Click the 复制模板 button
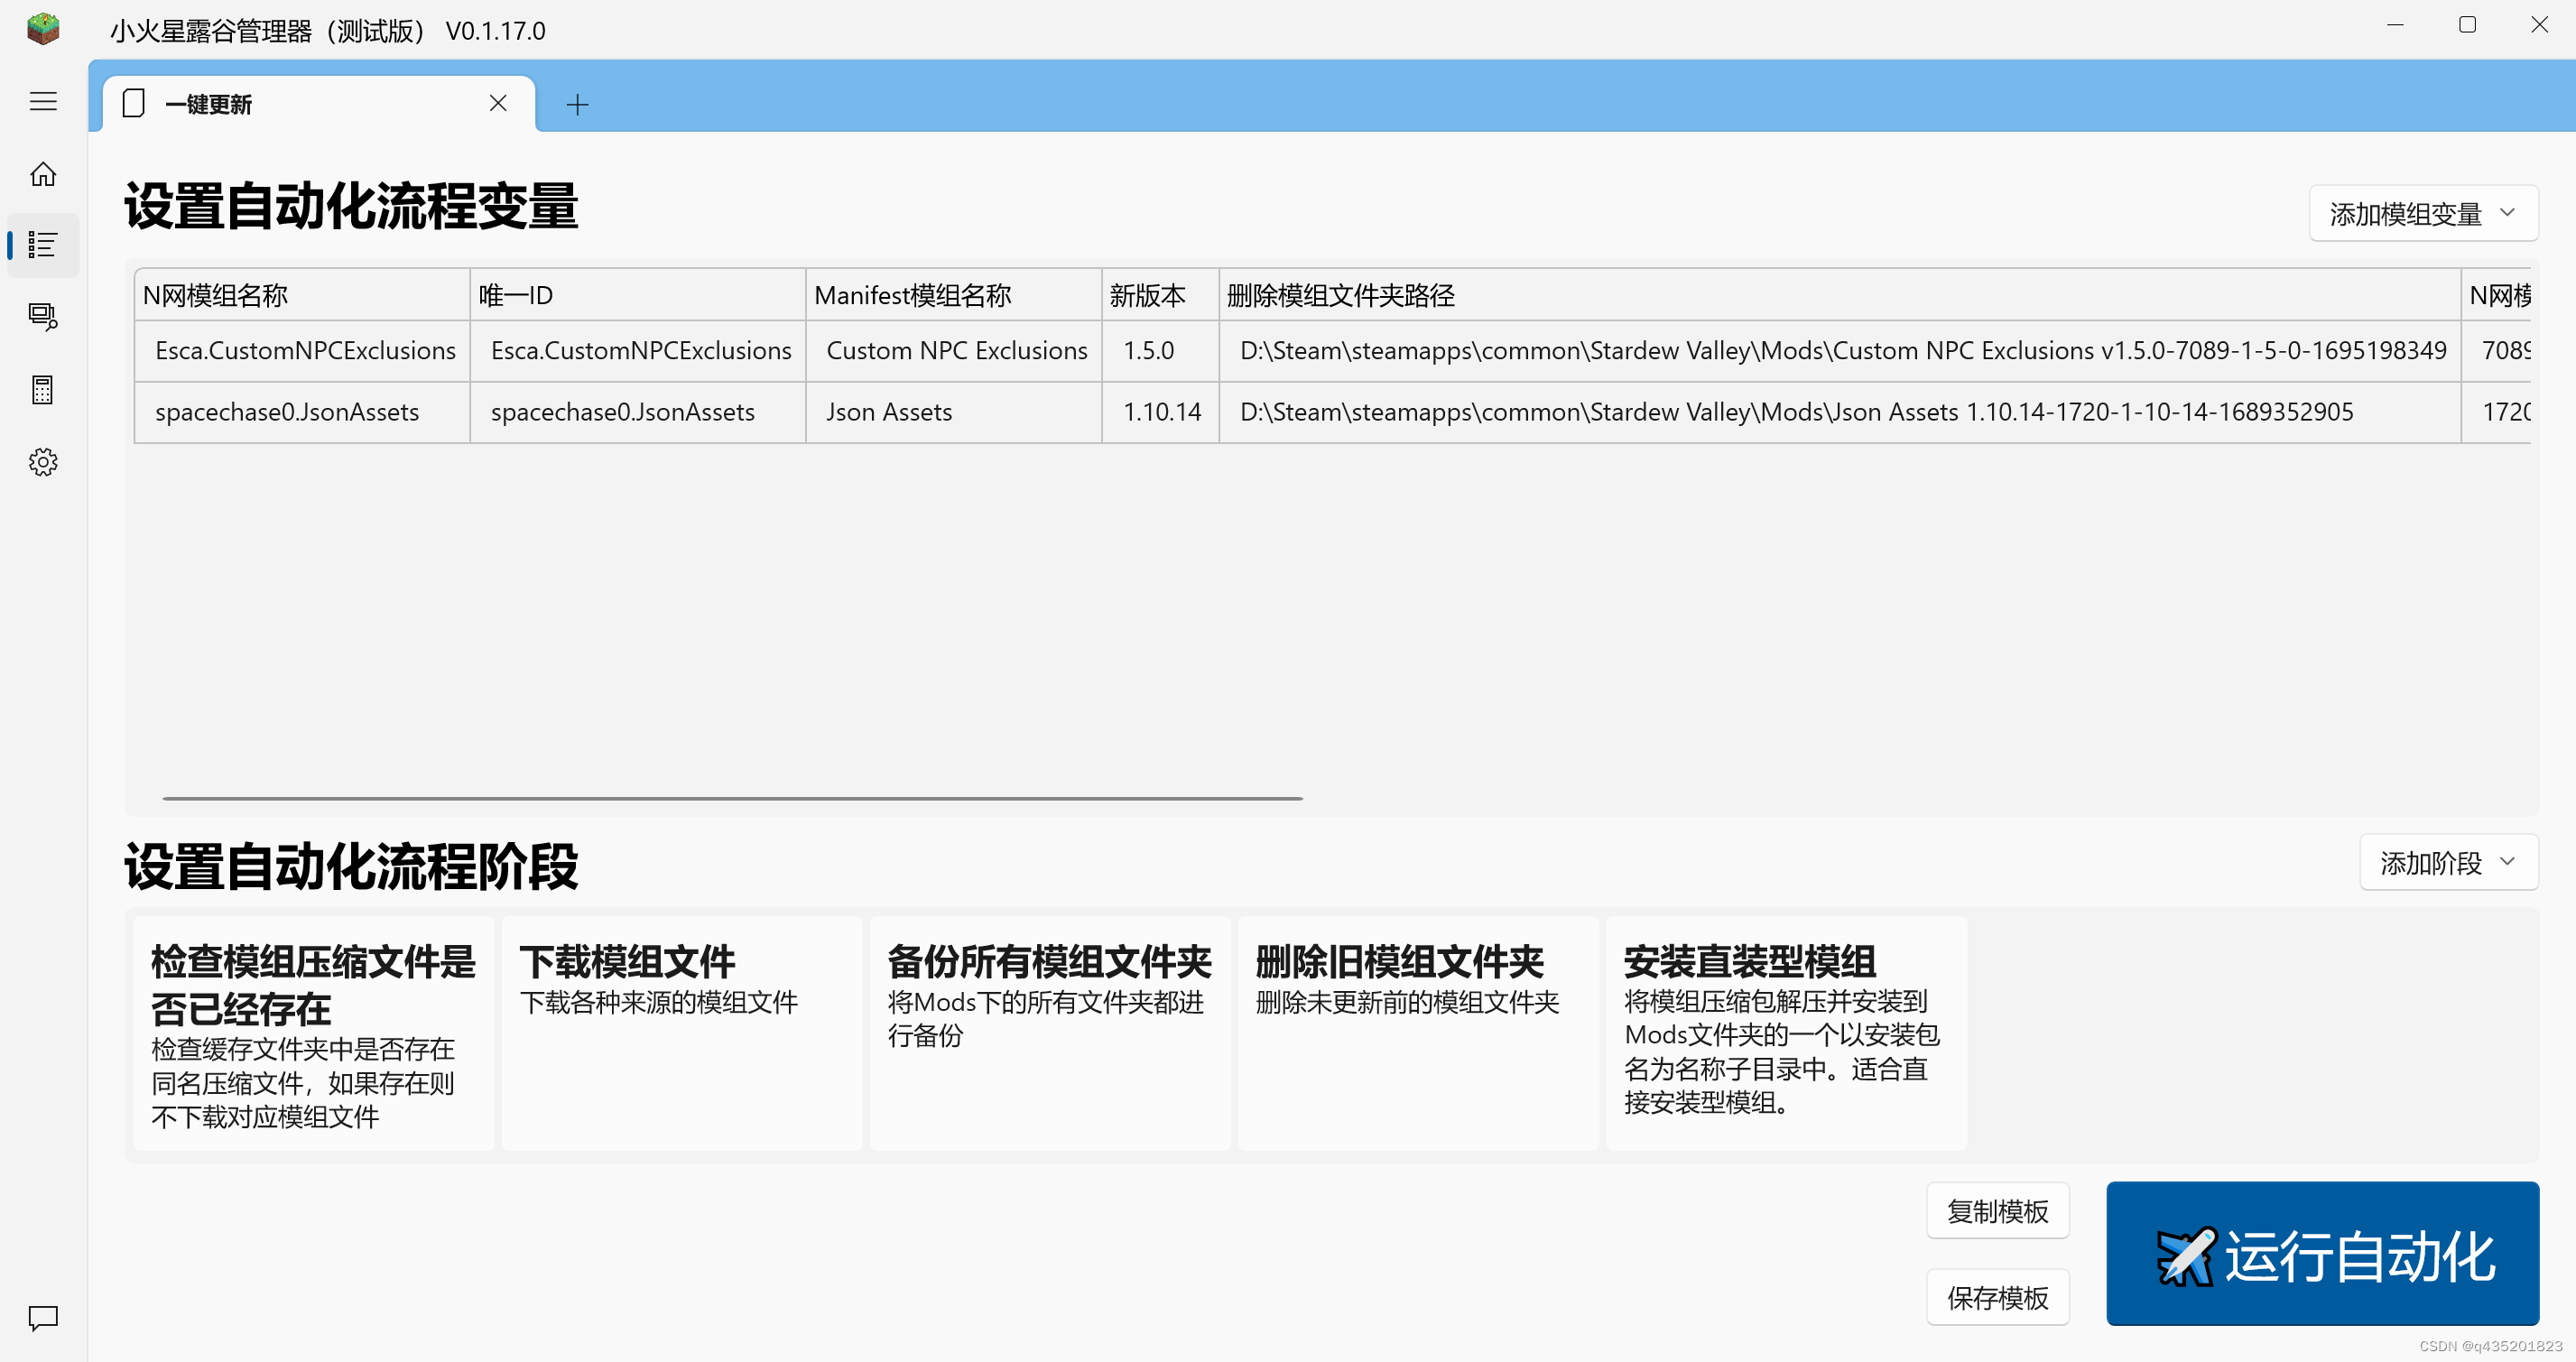The width and height of the screenshot is (2576, 1362). pos(1997,1211)
